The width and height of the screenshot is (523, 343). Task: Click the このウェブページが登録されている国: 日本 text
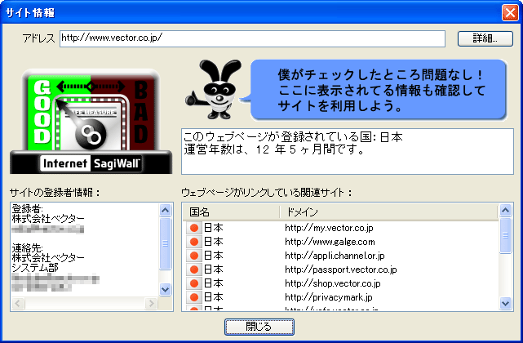click(293, 137)
